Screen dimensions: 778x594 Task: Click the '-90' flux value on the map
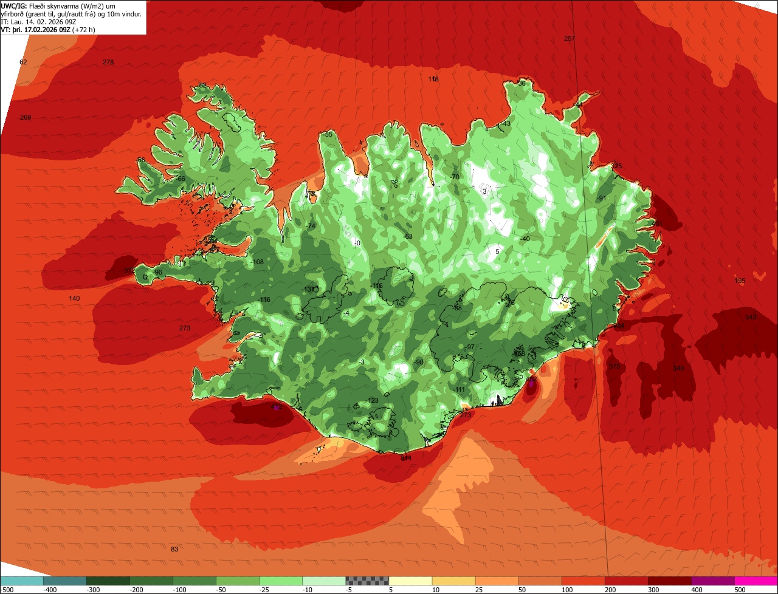pyautogui.click(x=418, y=362)
